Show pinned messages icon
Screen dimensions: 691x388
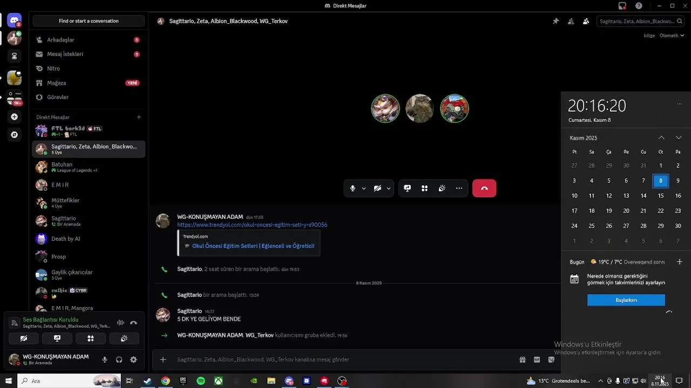click(x=555, y=22)
